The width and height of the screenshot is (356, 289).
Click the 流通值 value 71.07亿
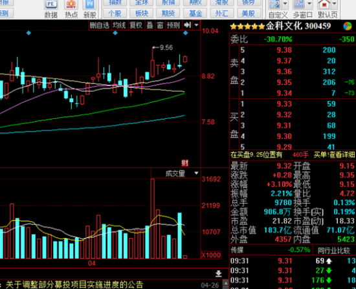pos(340,230)
